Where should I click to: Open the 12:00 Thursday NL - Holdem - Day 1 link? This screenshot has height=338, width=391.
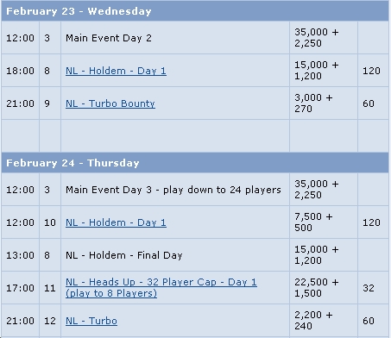(116, 222)
